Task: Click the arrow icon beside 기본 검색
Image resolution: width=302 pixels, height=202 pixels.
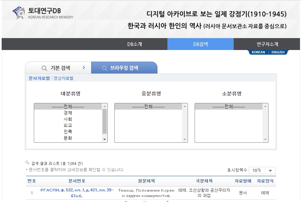Action: pyautogui.click(x=84, y=68)
